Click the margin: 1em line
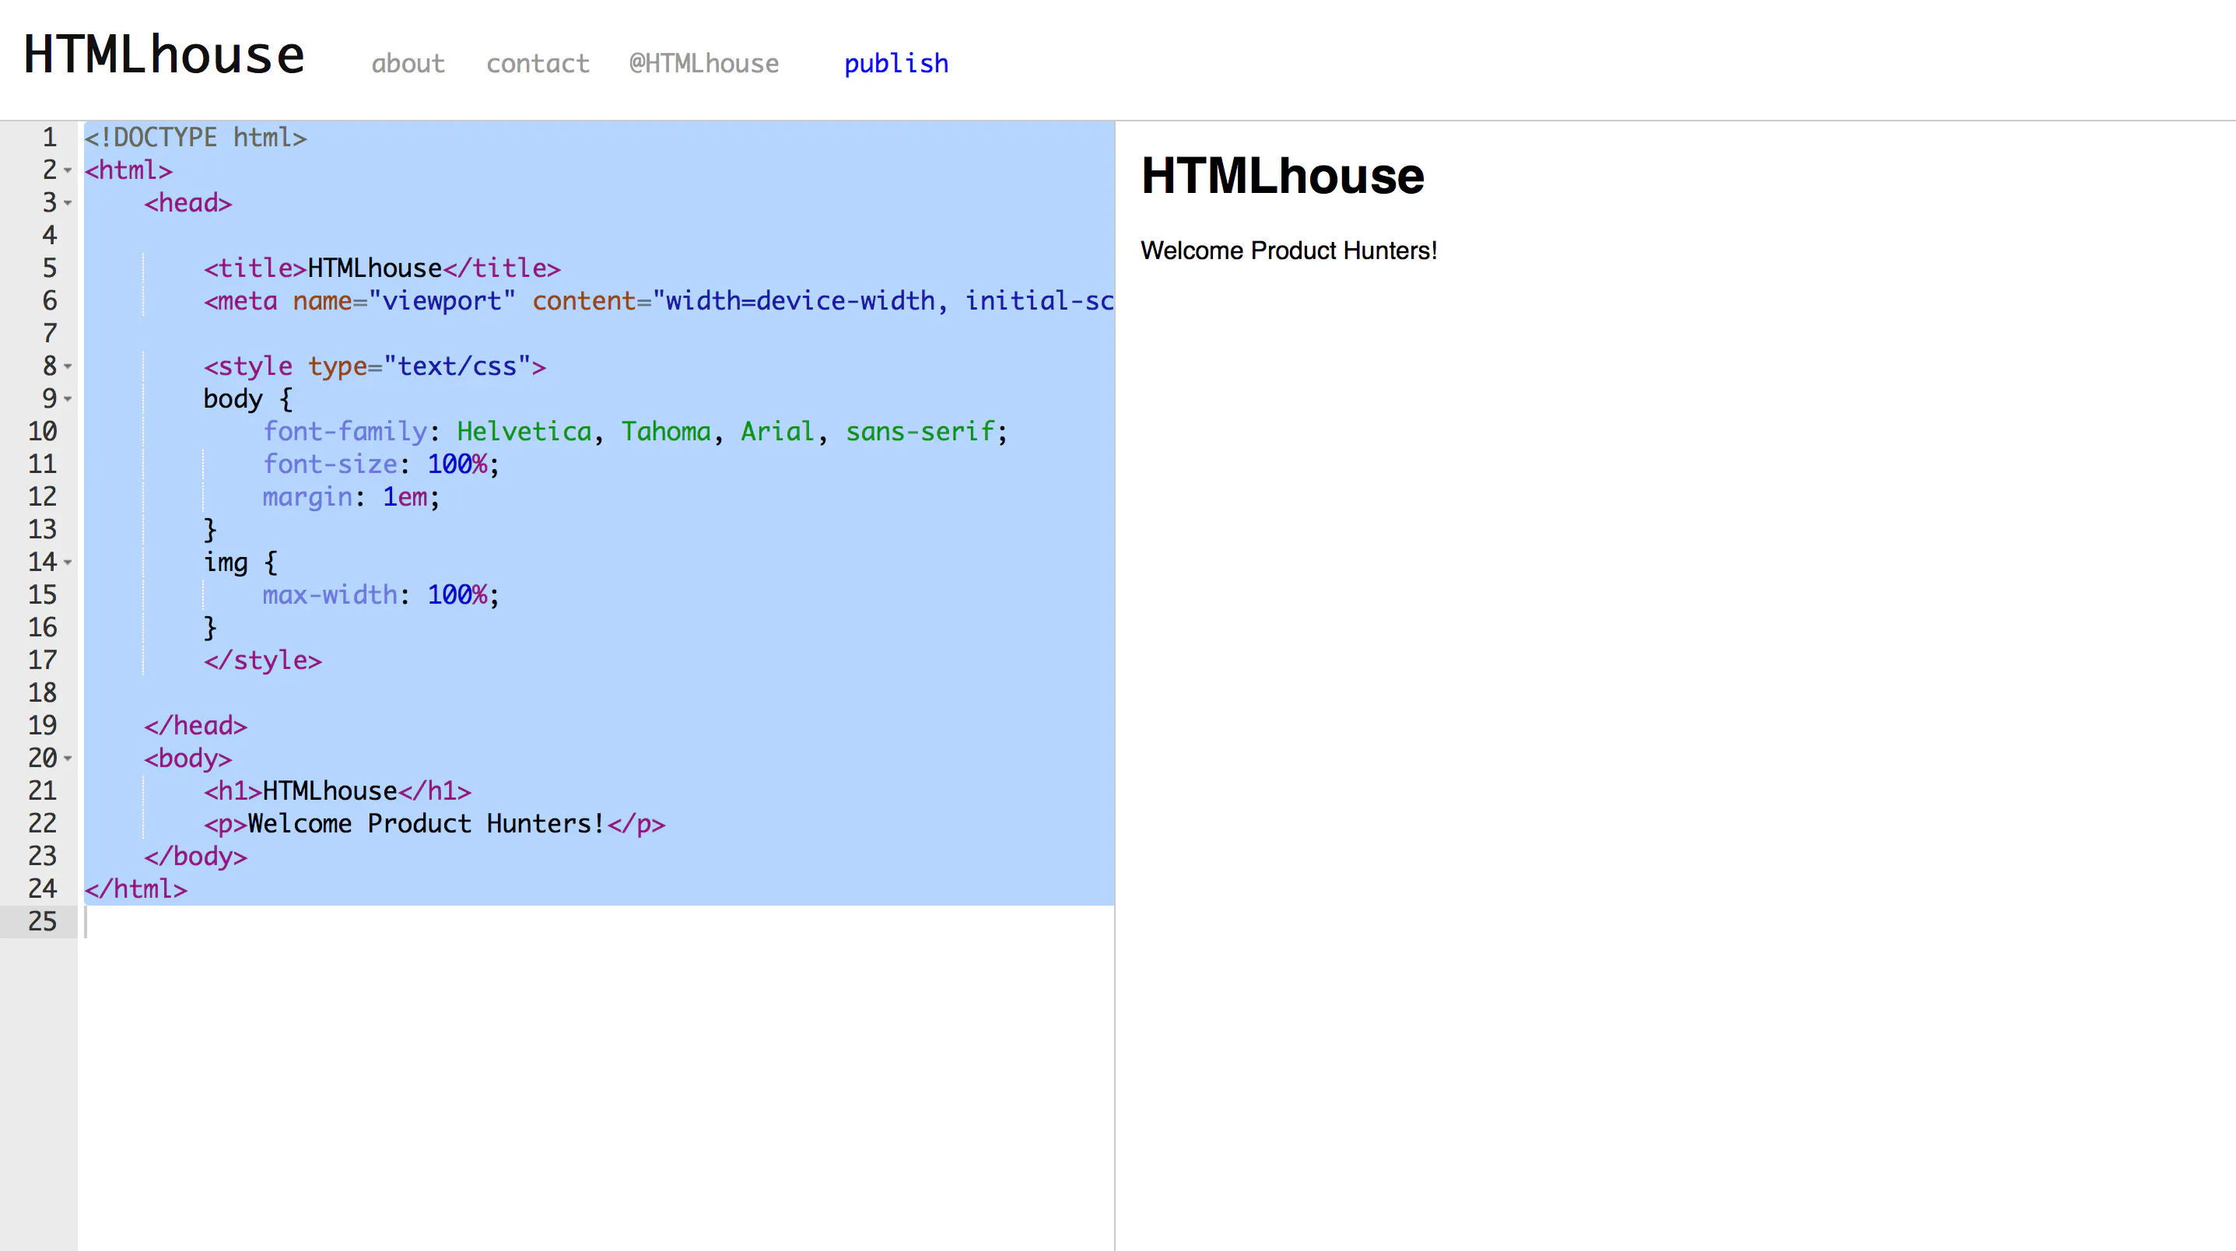Viewport: 2236px width, 1251px height. pyautogui.click(x=352, y=496)
